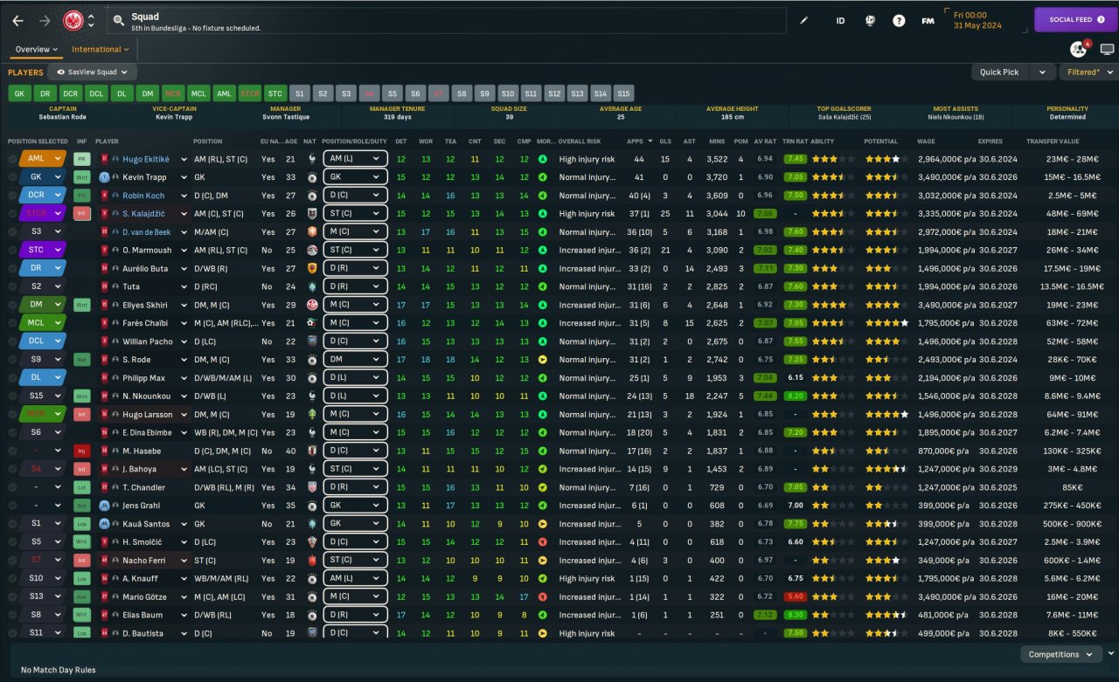Select the S15 substitute slot button
Image resolution: width=1119 pixels, height=682 pixels.
623,93
